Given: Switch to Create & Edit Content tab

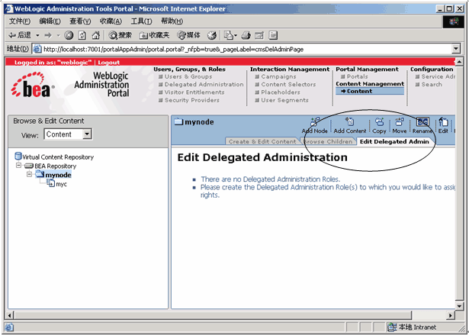Looking at the screenshot, I should [x=262, y=141].
